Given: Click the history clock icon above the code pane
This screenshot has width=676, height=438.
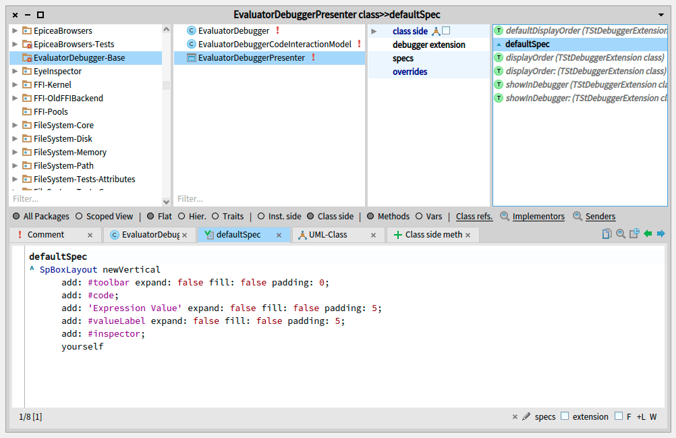Looking at the screenshot, I should click(634, 234).
